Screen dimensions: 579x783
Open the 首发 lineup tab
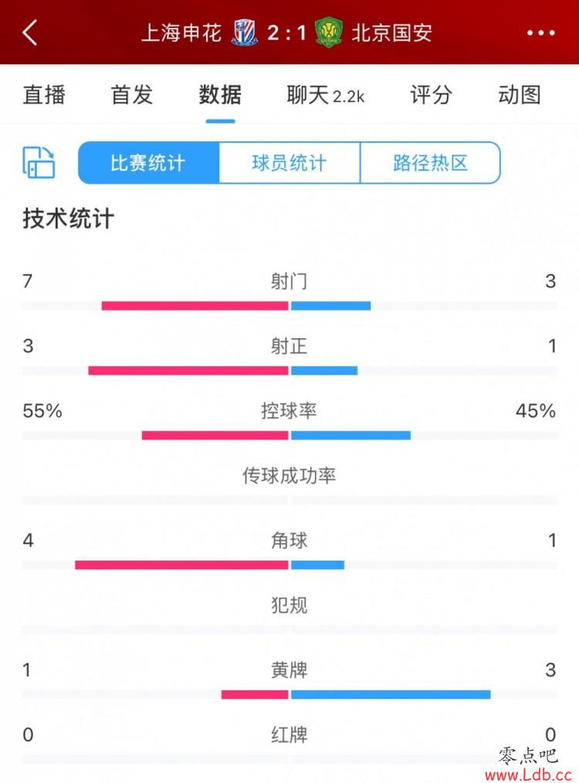click(x=132, y=95)
